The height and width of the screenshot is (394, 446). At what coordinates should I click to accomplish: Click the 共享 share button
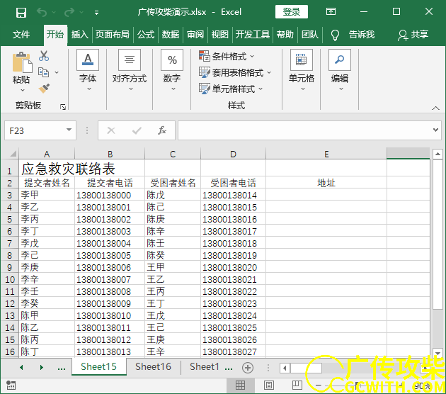coord(413,35)
